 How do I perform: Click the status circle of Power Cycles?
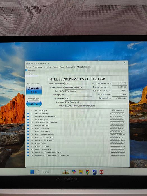click(28, 143)
